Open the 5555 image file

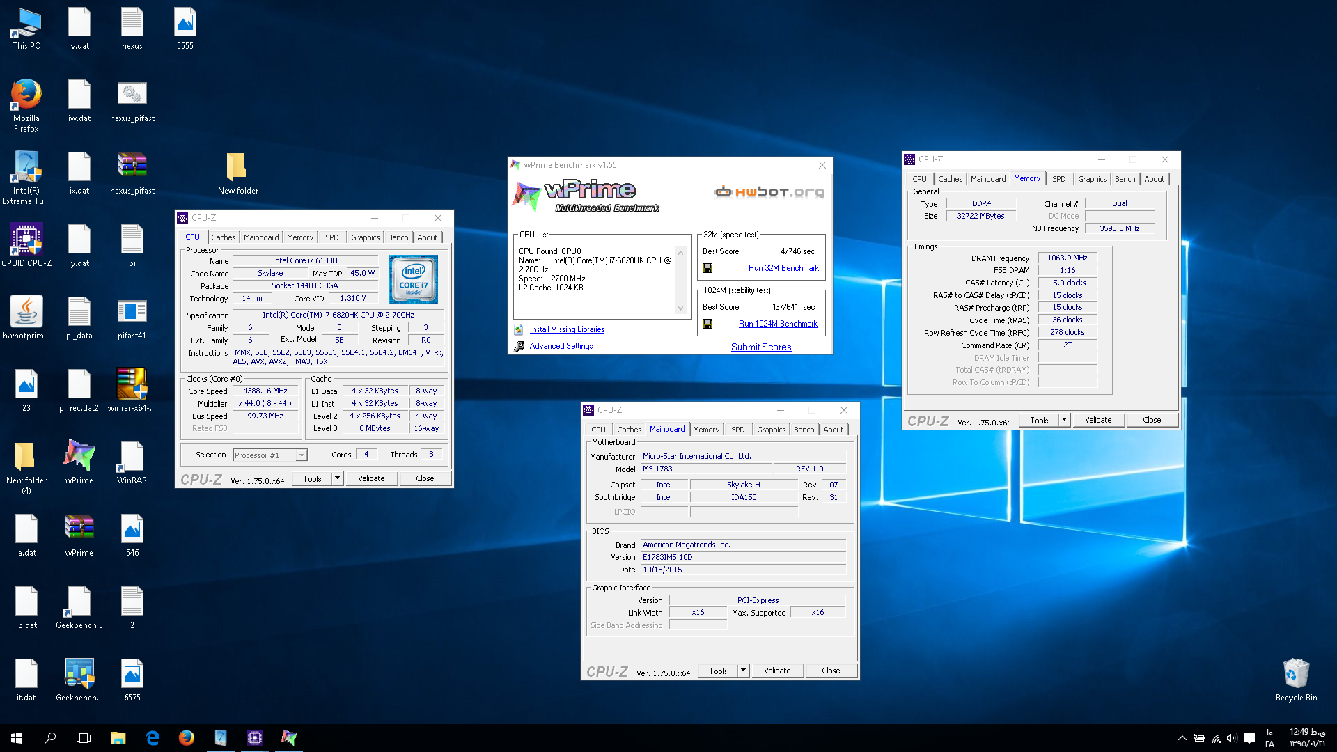185,28
